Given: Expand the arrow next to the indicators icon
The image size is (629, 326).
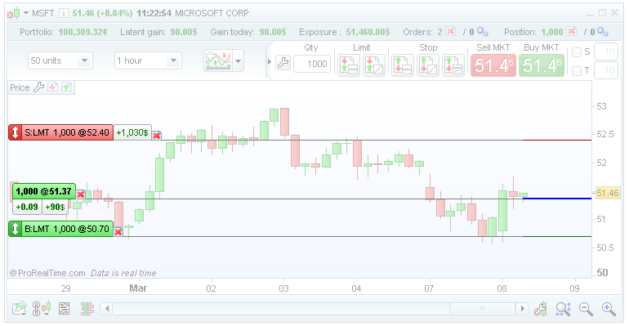Looking at the screenshot, I should pyautogui.click(x=239, y=61).
